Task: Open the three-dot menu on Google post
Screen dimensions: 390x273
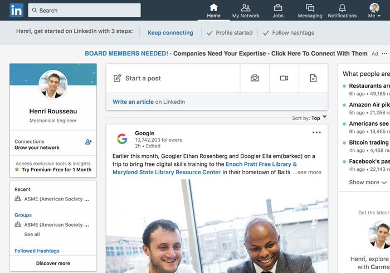Action: pyautogui.click(x=316, y=133)
